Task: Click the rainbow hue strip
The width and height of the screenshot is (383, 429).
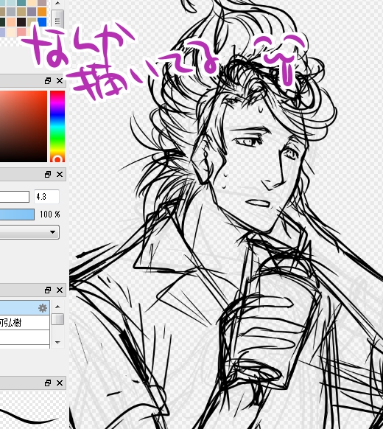Action: pyautogui.click(x=57, y=126)
